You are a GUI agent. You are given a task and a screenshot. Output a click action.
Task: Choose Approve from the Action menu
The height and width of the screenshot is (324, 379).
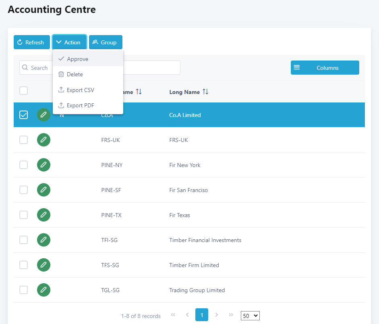[77, 59]
